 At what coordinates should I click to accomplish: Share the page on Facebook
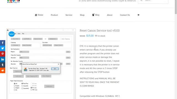click(x=2, y=43)
